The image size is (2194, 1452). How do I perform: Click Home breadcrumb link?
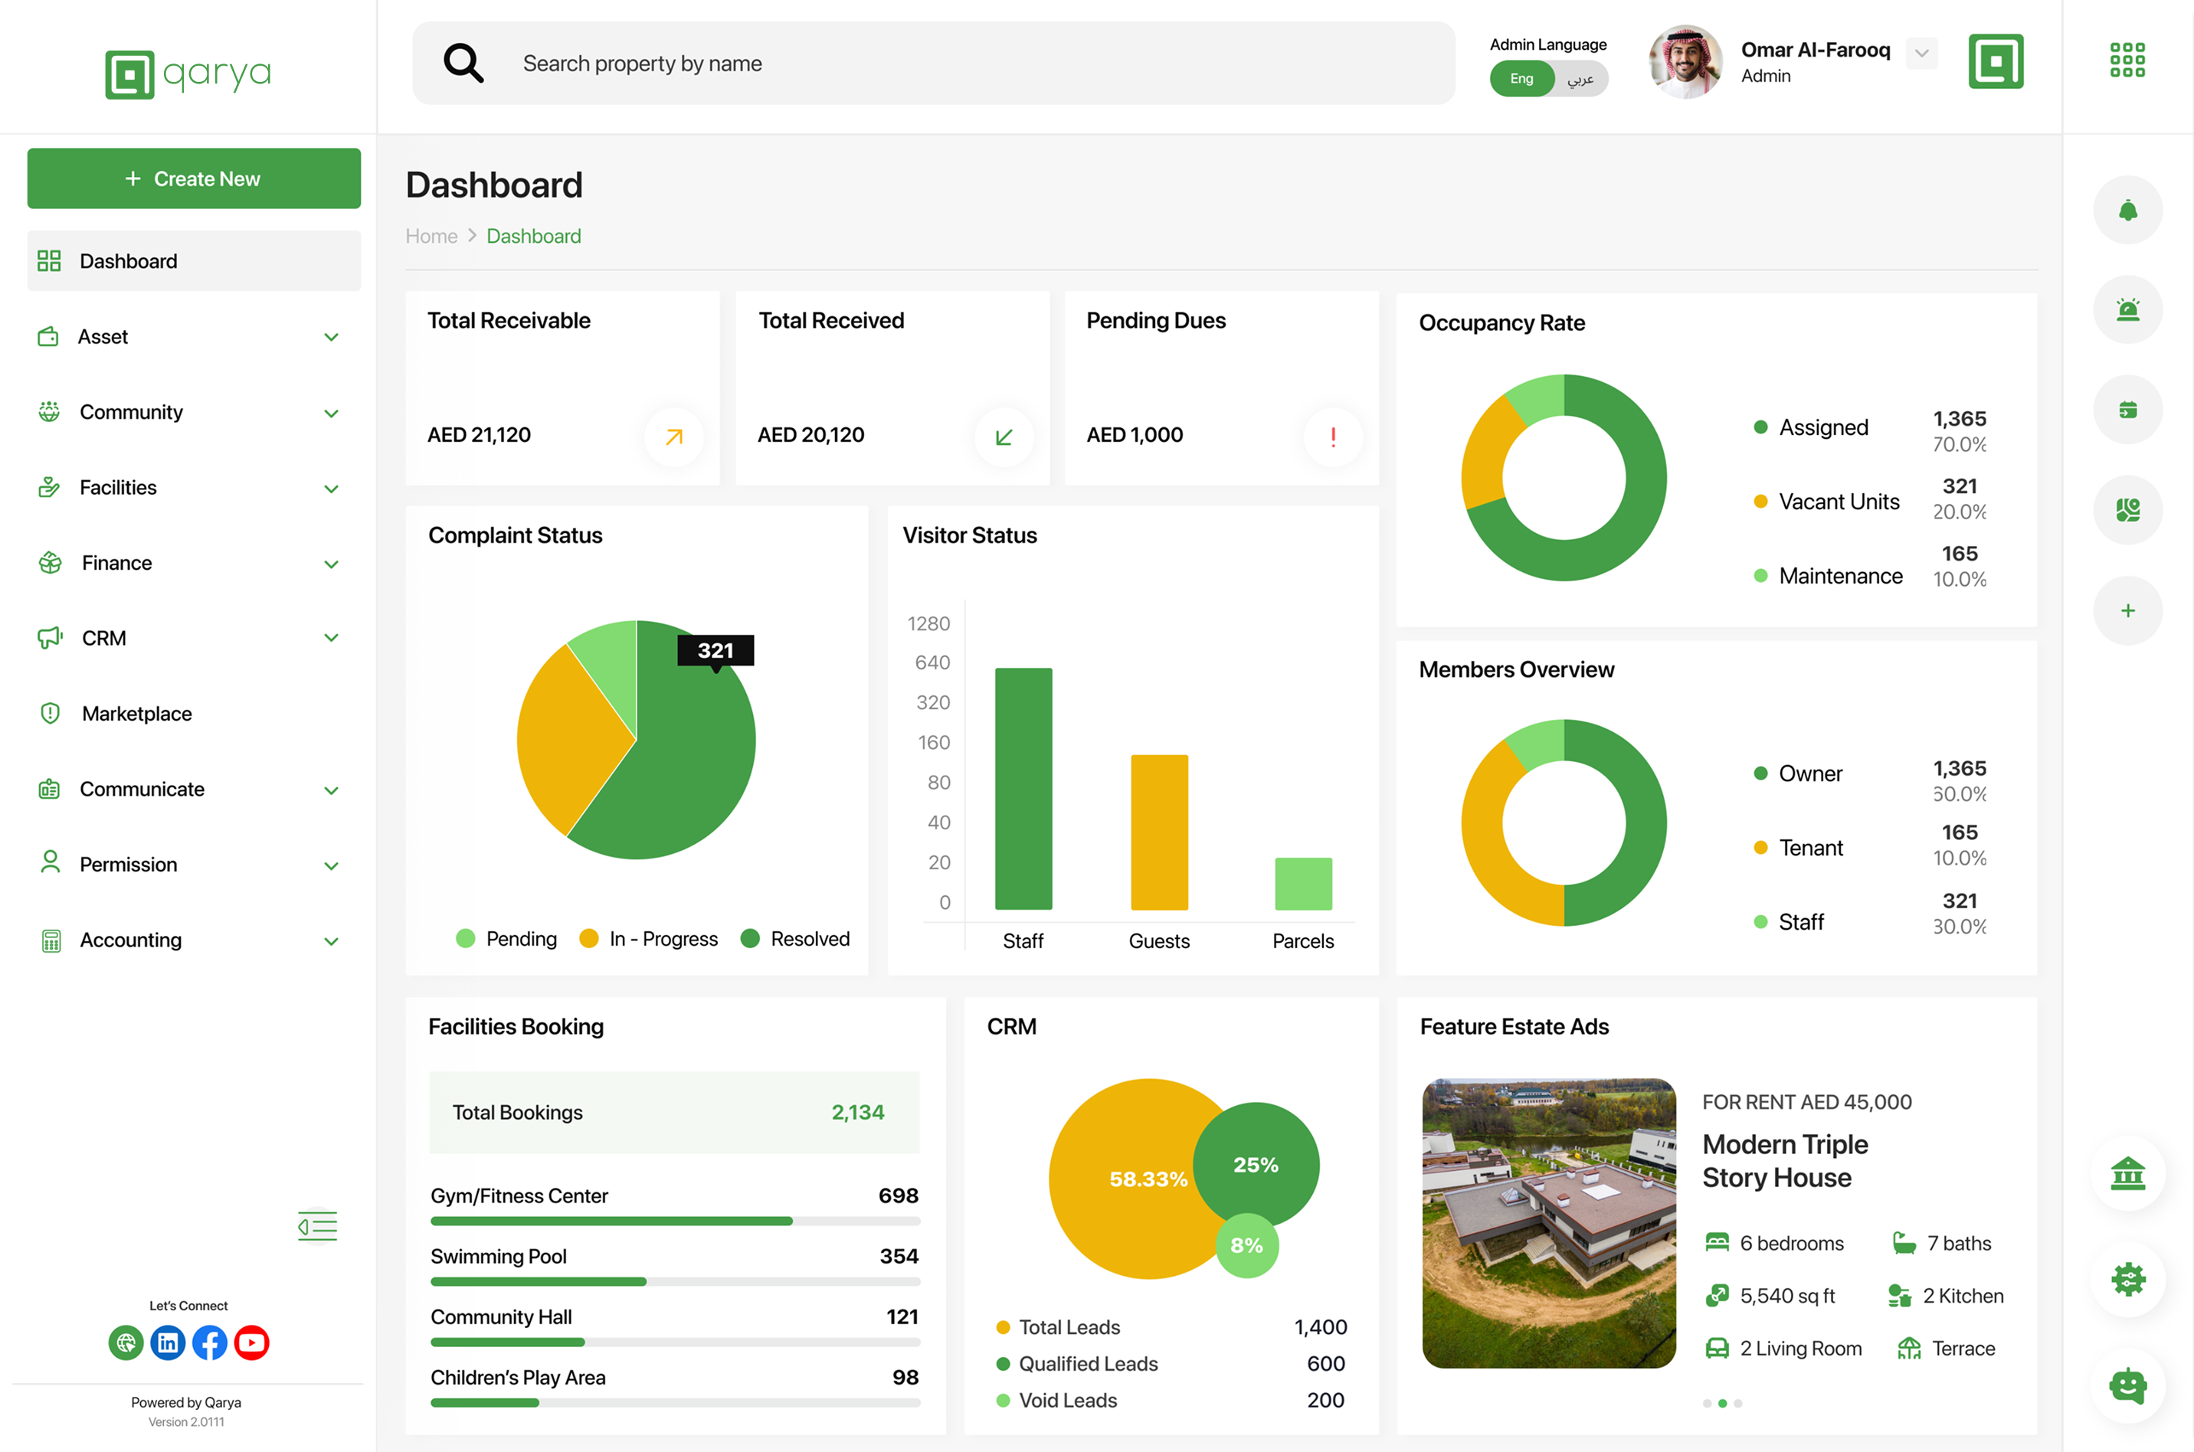pos(431,236)
